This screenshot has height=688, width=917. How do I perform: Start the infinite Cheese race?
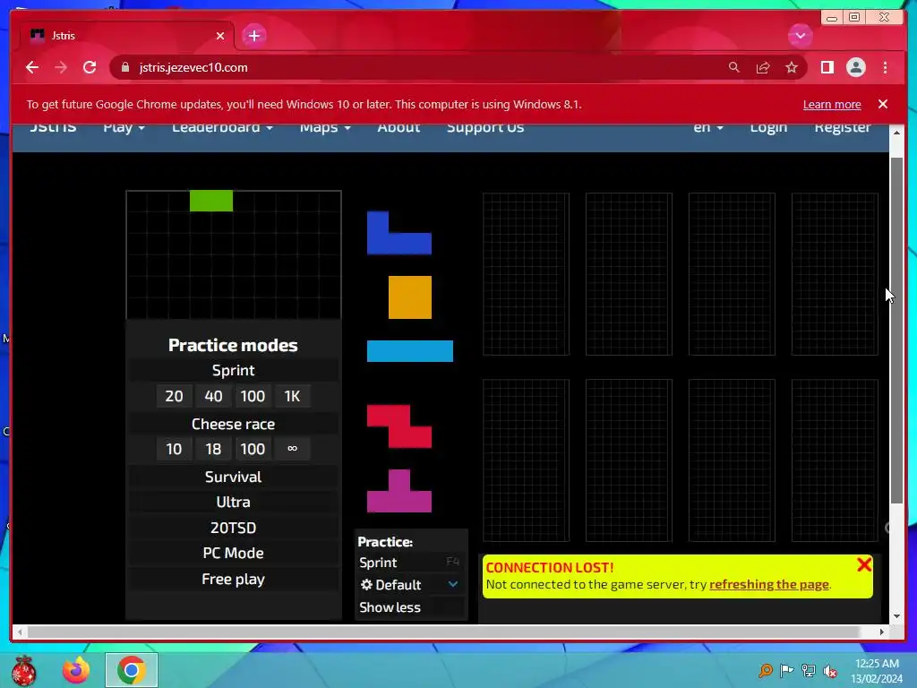(292, 449)
